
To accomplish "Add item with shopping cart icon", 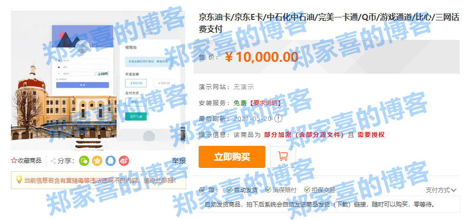I will [x=283, y=157].
